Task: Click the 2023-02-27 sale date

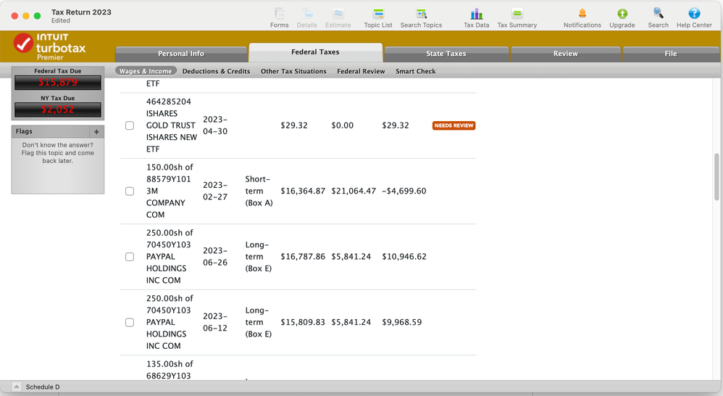Action: 215,191
